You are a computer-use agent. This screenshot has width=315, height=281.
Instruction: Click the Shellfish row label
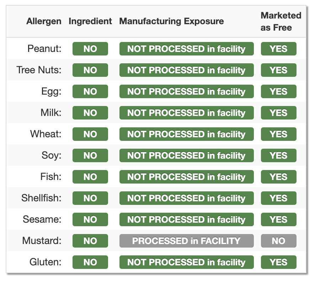coord(41,198)
